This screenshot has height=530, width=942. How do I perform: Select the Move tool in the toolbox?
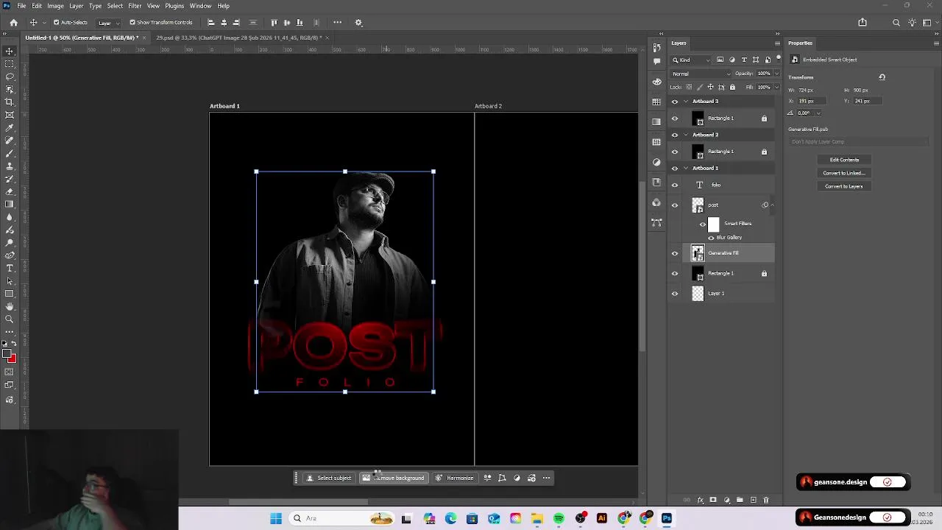click(10, 52)
